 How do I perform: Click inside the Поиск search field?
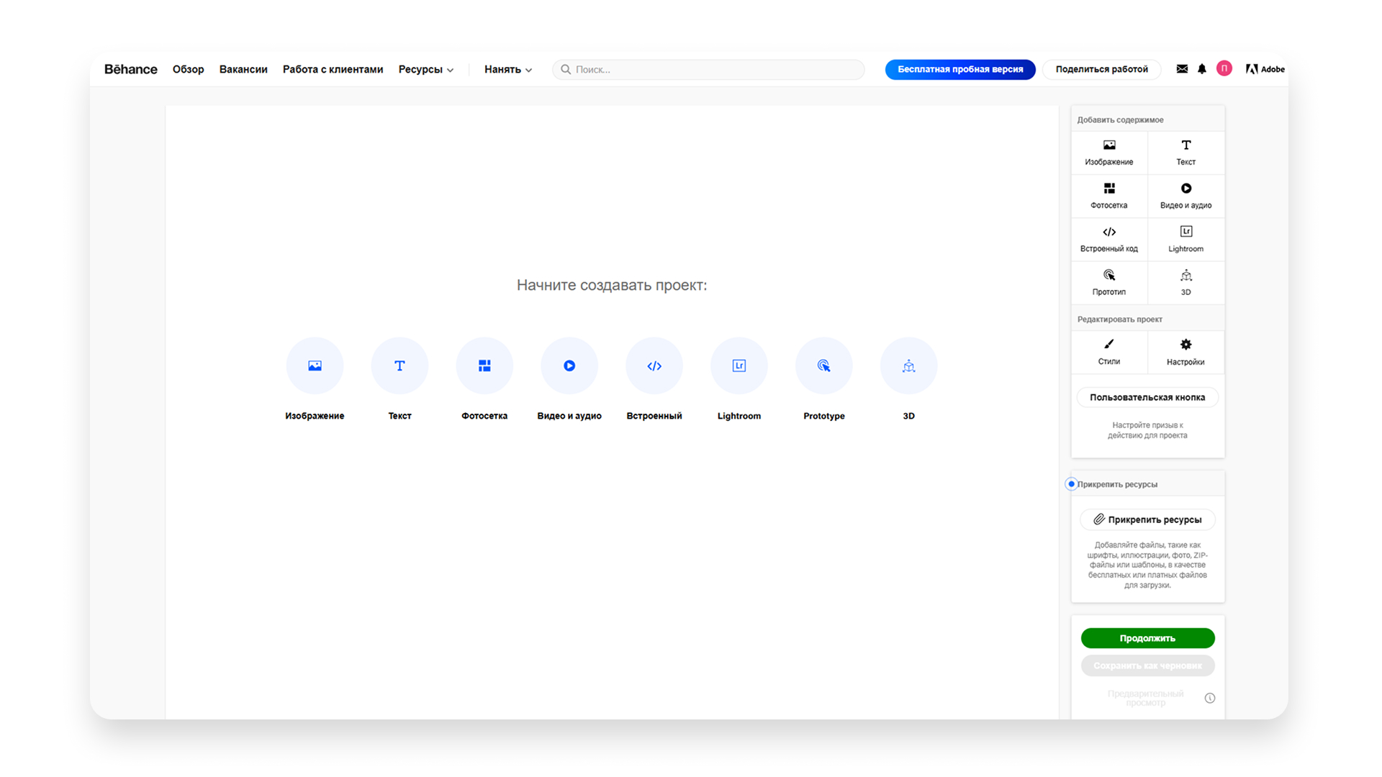tap(708, 69)
